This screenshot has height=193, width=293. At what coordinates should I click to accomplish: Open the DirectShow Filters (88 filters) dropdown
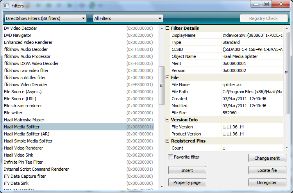[46, 18]
